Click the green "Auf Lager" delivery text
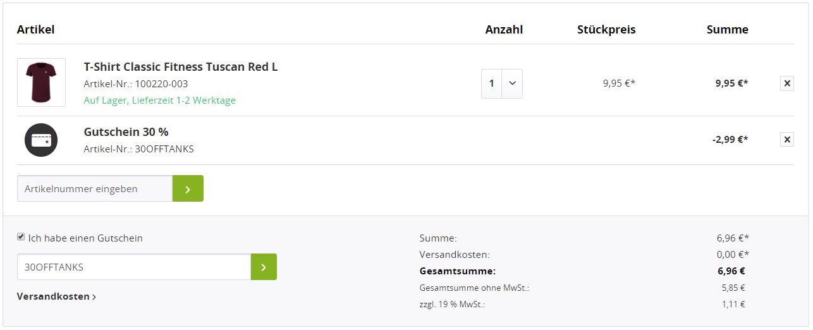 pos(159,101)
